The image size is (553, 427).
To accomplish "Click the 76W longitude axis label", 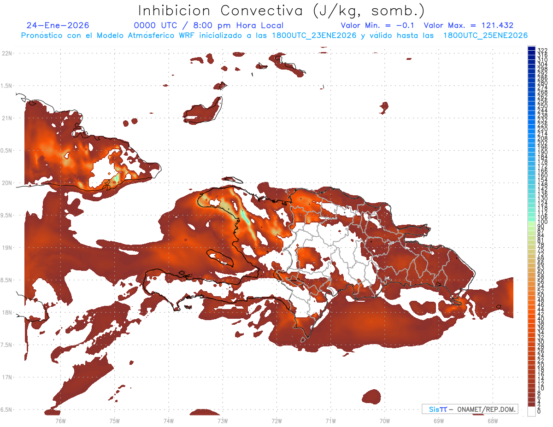I will (x=60, y=421).
